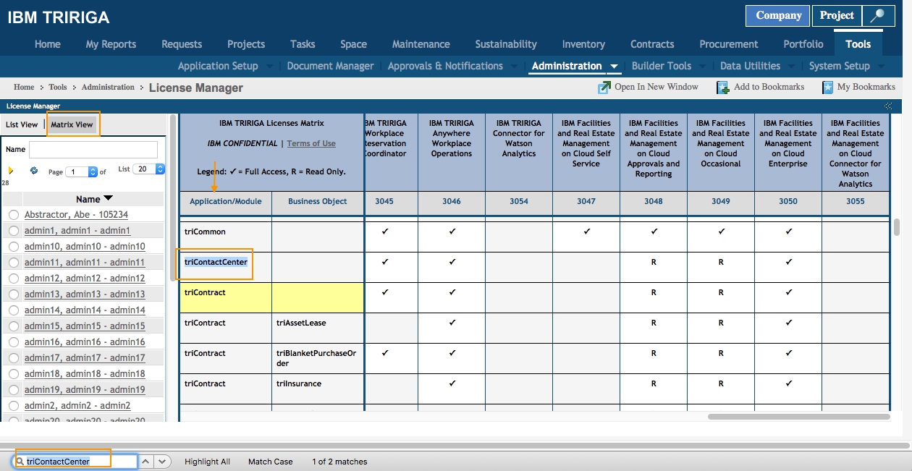Expand the Approvals & Notifications arrow
This screenshot has width=912, height=471.
[514, 67]
